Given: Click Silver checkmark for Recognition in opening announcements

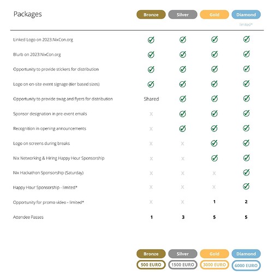Looking at the screenshot, I should (182, 129).
